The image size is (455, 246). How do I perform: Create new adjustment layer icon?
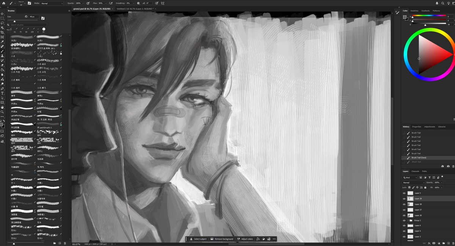point(439,243)
